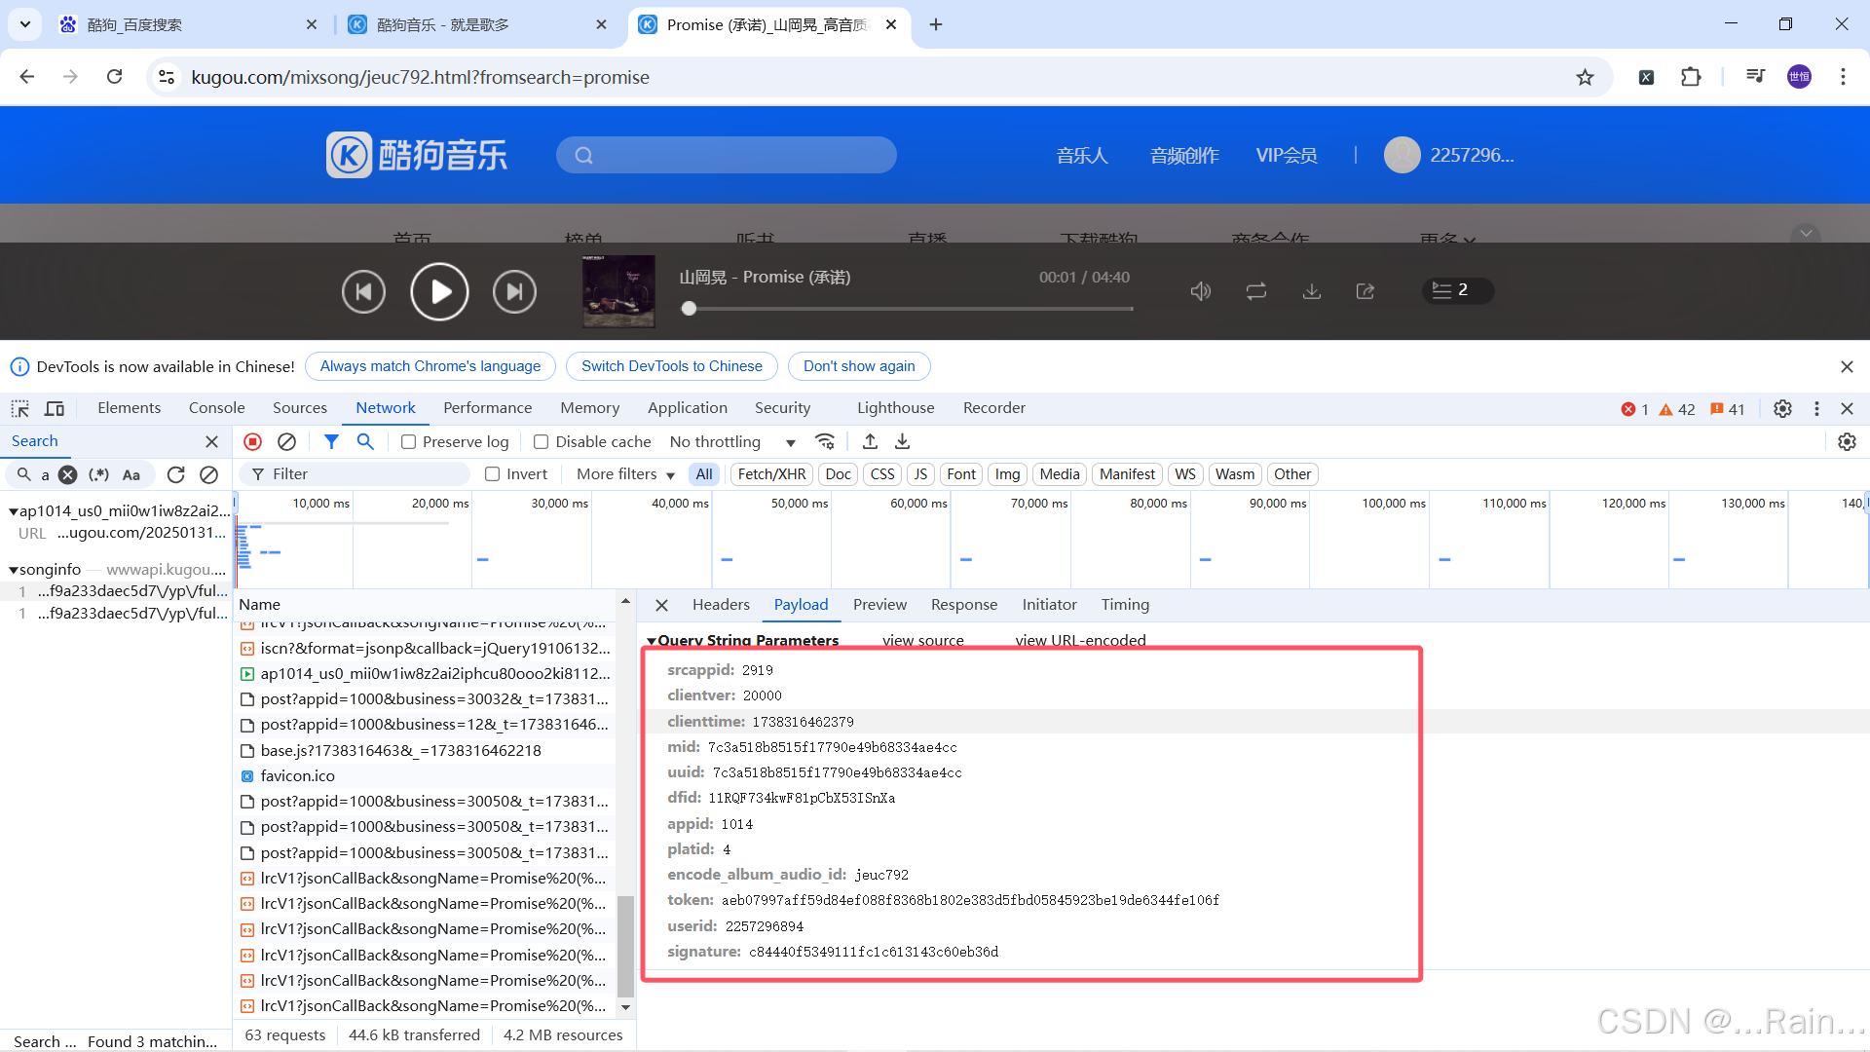This screenshot has width=1870, height=1052.
Task: Click the music player volume icon
Action: coord(1200,291)
